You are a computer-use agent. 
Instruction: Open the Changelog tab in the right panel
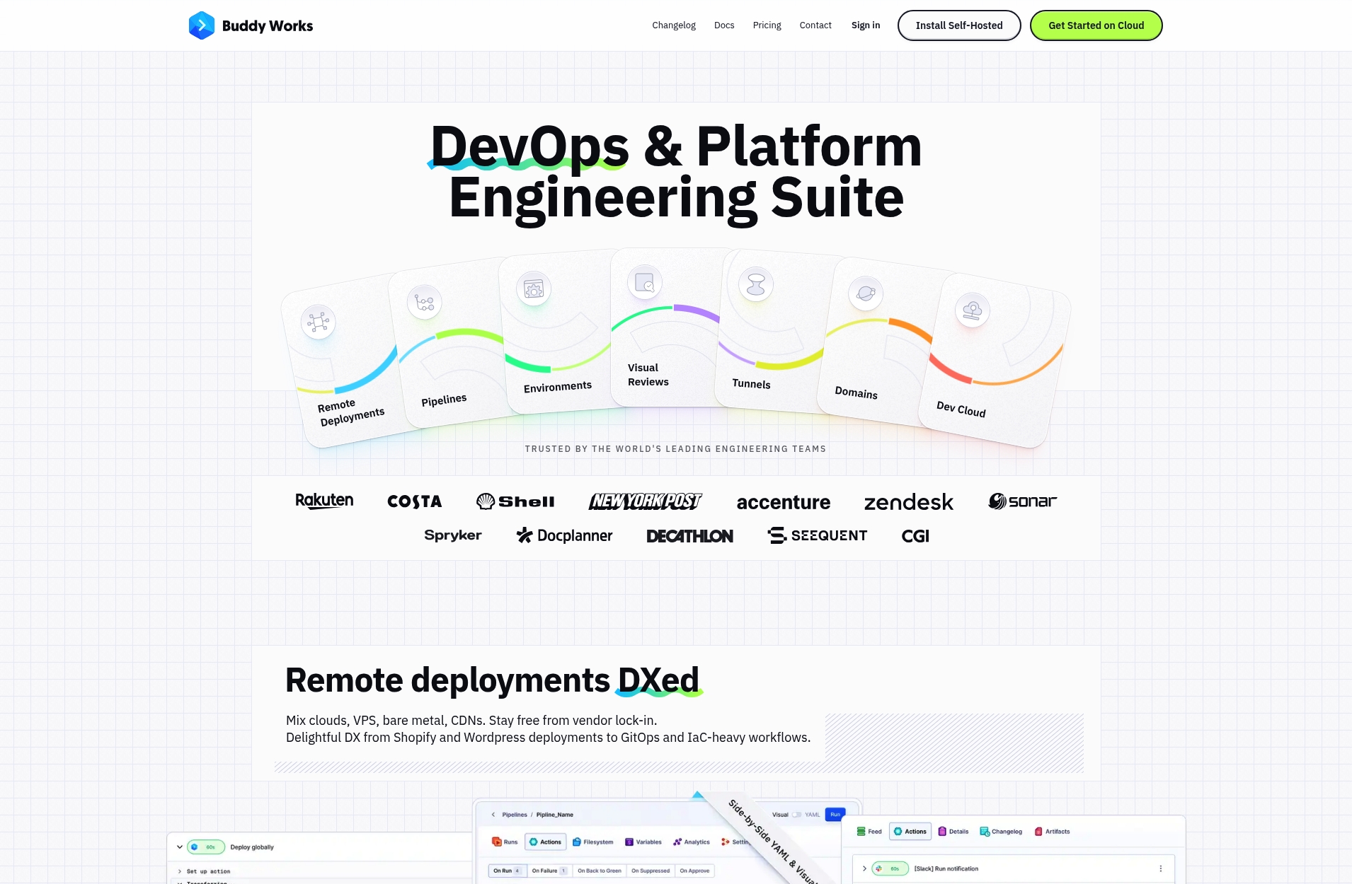(x=1001, y=832)
